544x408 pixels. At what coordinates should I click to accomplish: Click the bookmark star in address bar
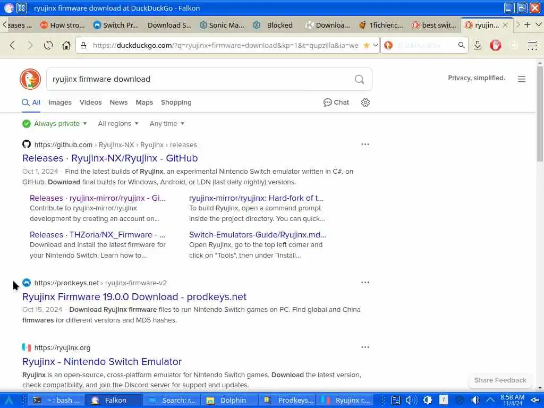pyautogui.click(x=366, y=46)
